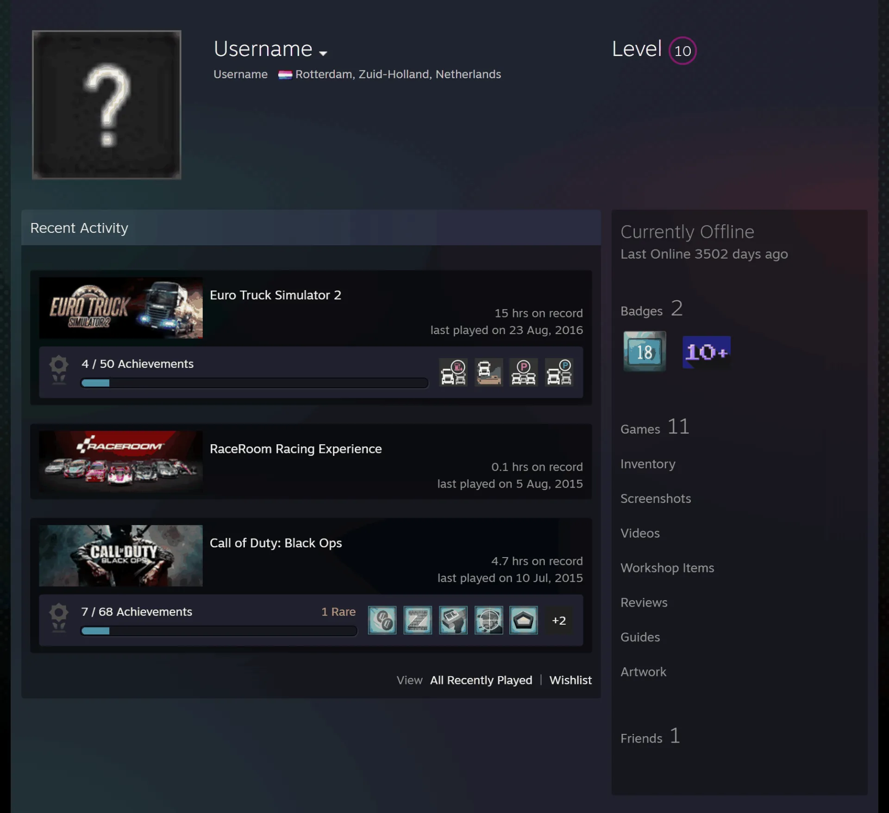The height and width of the screenshot is (813, 889).
Task: Open the profile avatar with question mark
Action: coord(106,105)
